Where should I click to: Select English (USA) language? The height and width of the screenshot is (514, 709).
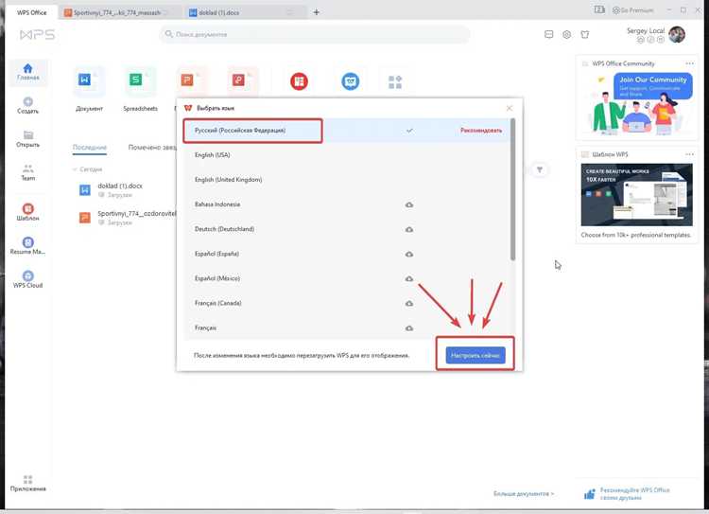click(346, 155)
